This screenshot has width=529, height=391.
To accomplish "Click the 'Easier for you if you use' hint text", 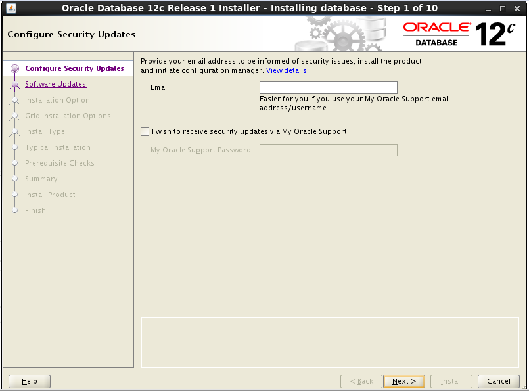I will pos(355,103).
